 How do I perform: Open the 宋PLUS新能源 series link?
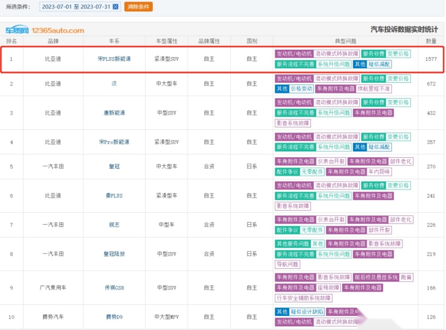[114, 59]
